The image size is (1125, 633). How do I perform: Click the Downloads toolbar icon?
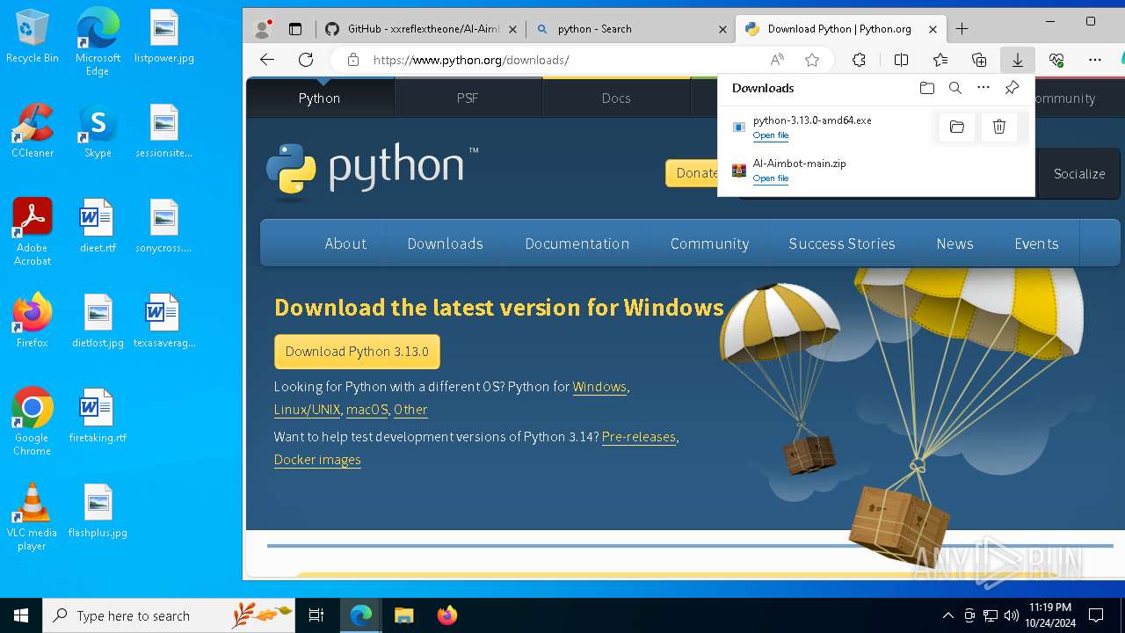click(x=1017, y=60)
